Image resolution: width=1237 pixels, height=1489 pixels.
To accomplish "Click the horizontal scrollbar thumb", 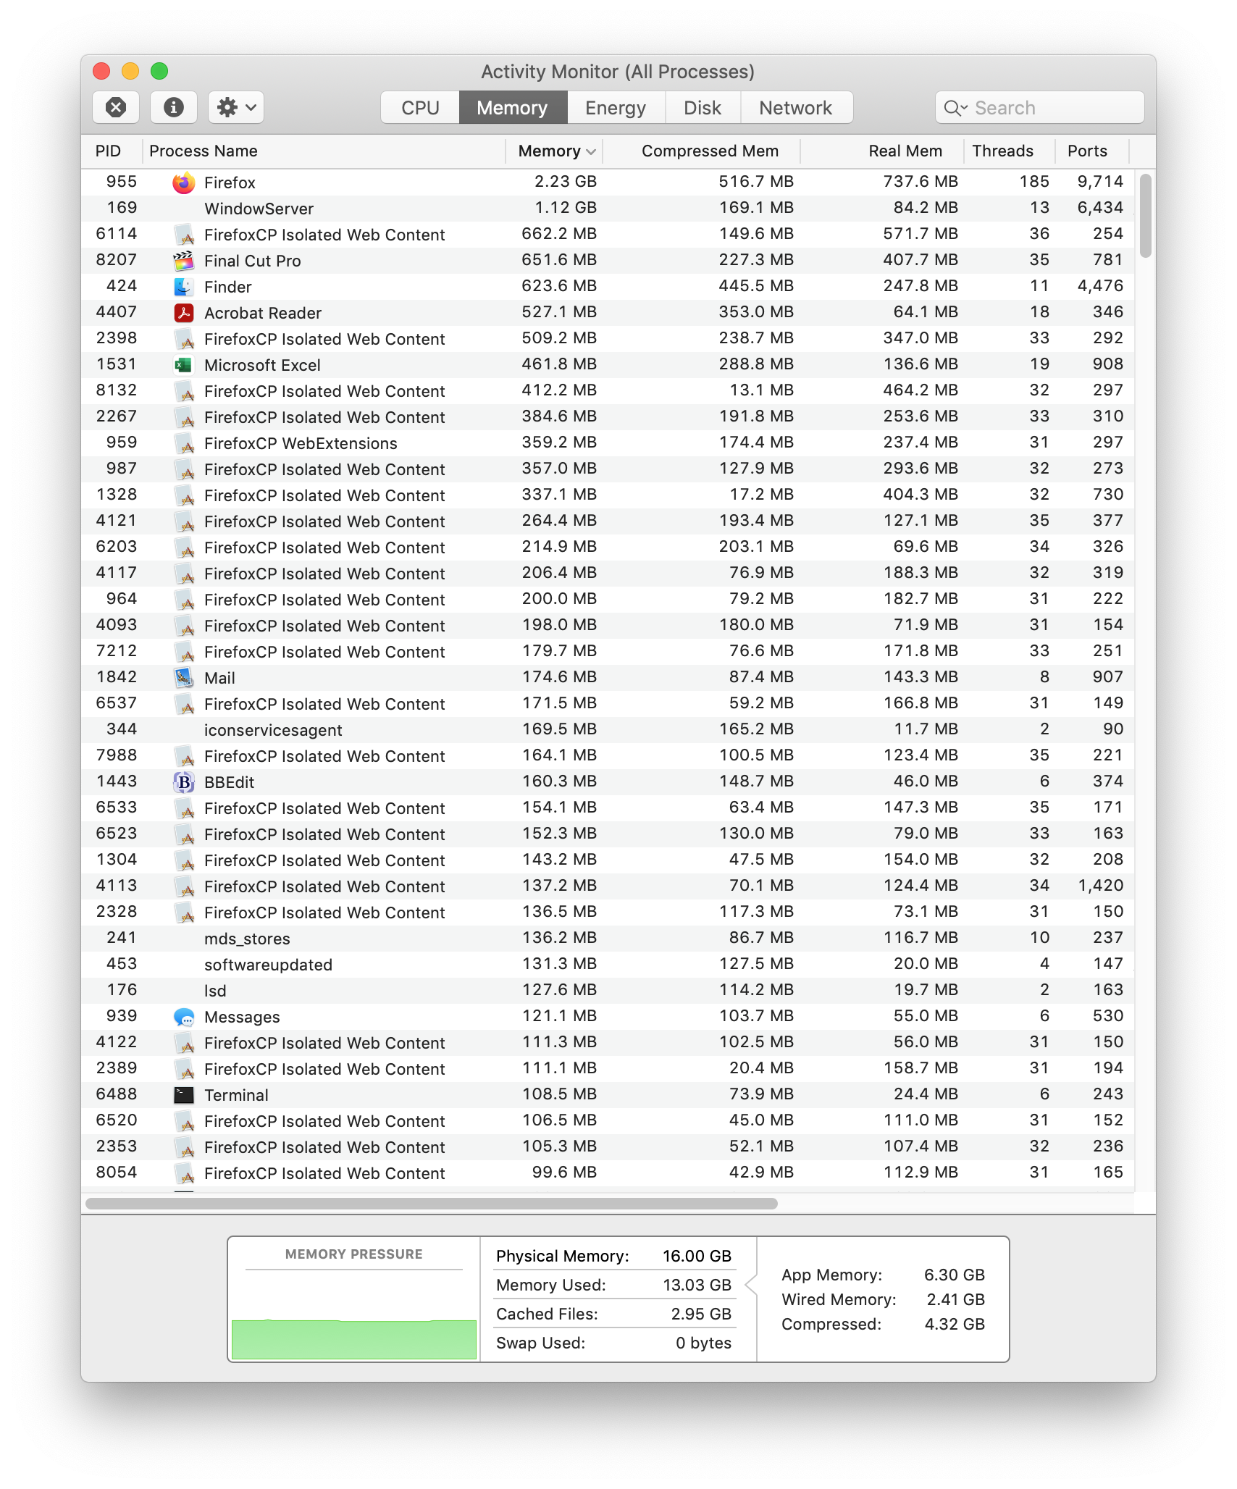I will [432, 1204].
